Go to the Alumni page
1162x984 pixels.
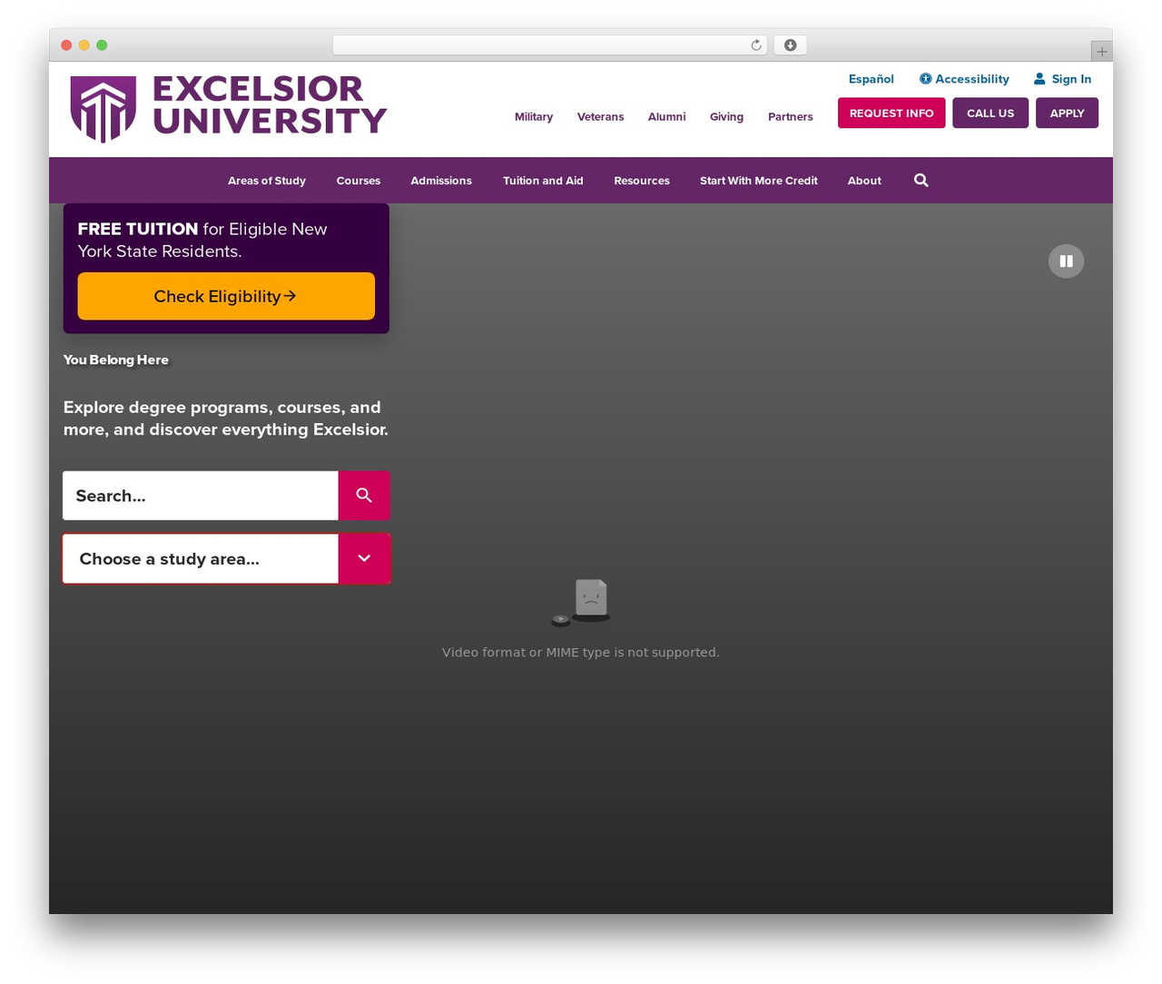667,117
